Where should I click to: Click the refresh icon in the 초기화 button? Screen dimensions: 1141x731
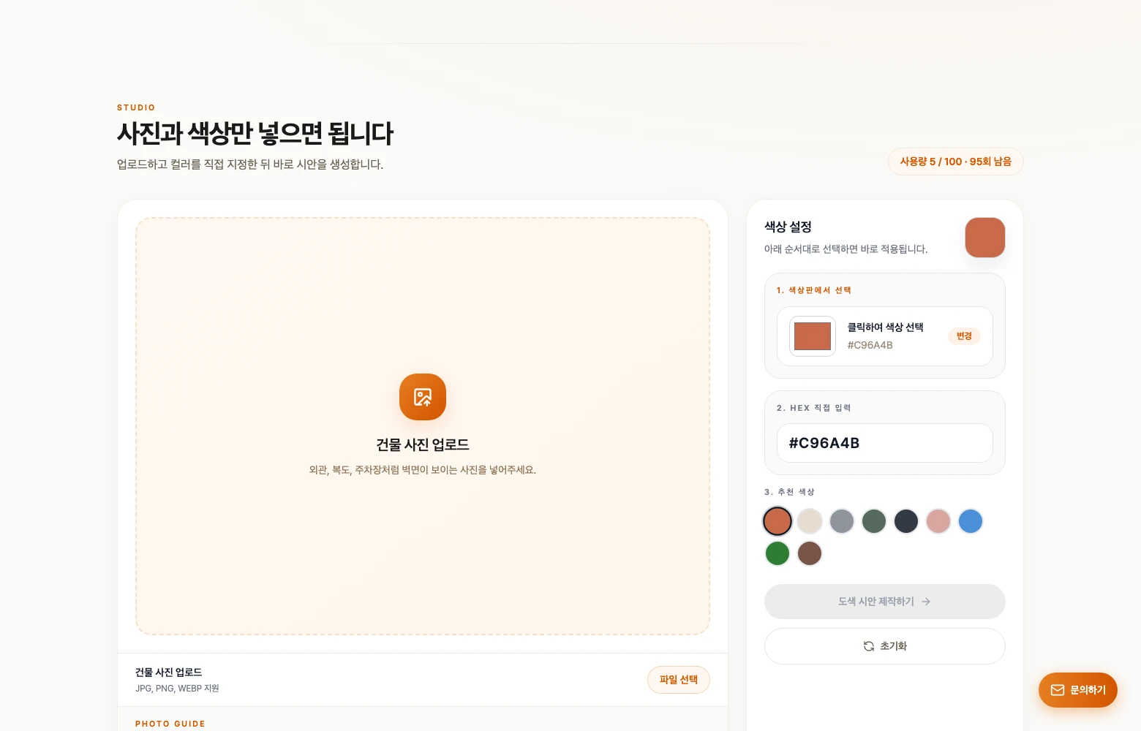pyautogui.click(x=869, y=646)
